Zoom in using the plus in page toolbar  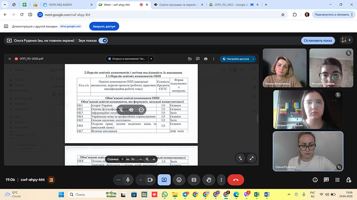[x=154, y=159]
